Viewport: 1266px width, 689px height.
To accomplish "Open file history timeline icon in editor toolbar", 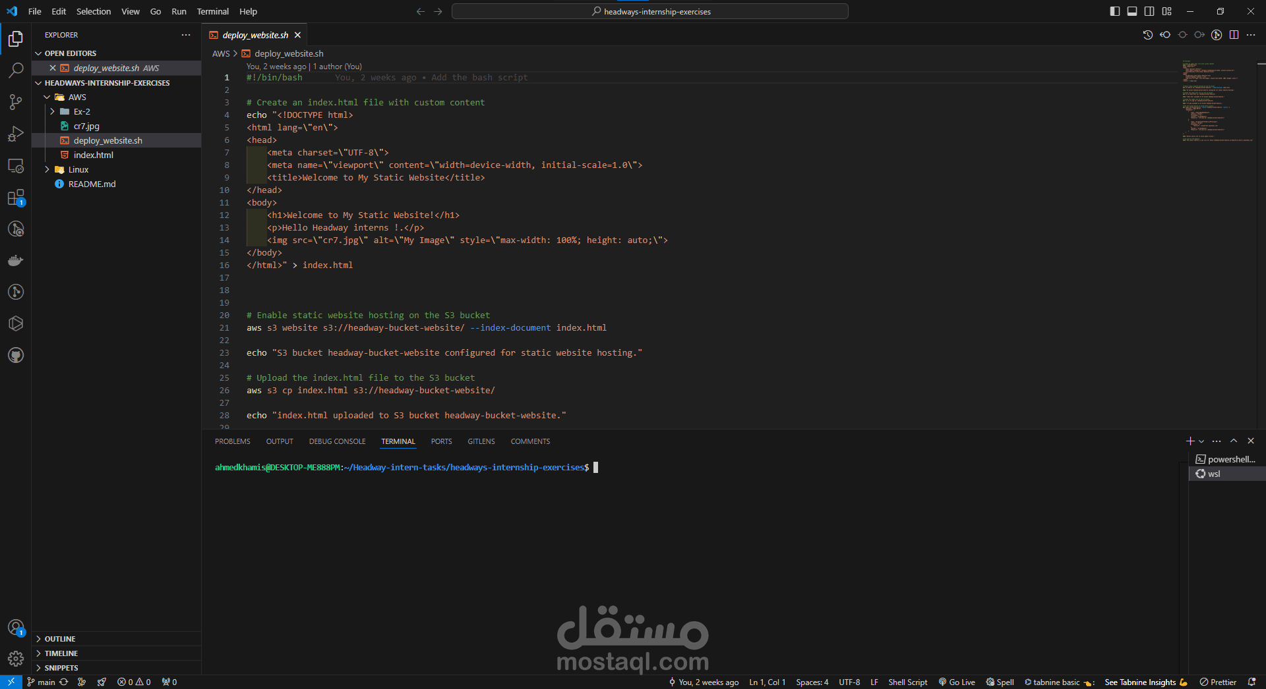I will click(x=1148, y=35).
